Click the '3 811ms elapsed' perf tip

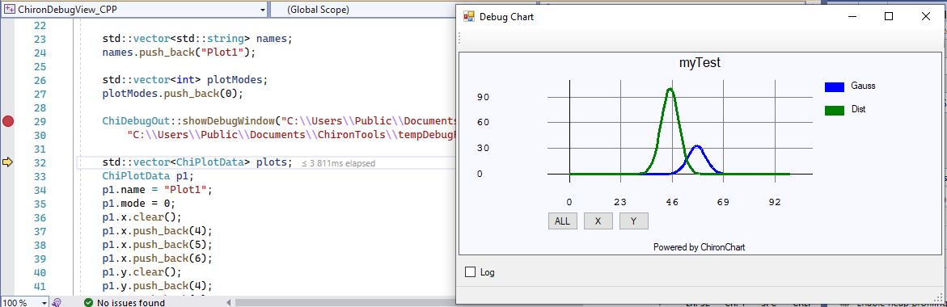pos(338,163)
